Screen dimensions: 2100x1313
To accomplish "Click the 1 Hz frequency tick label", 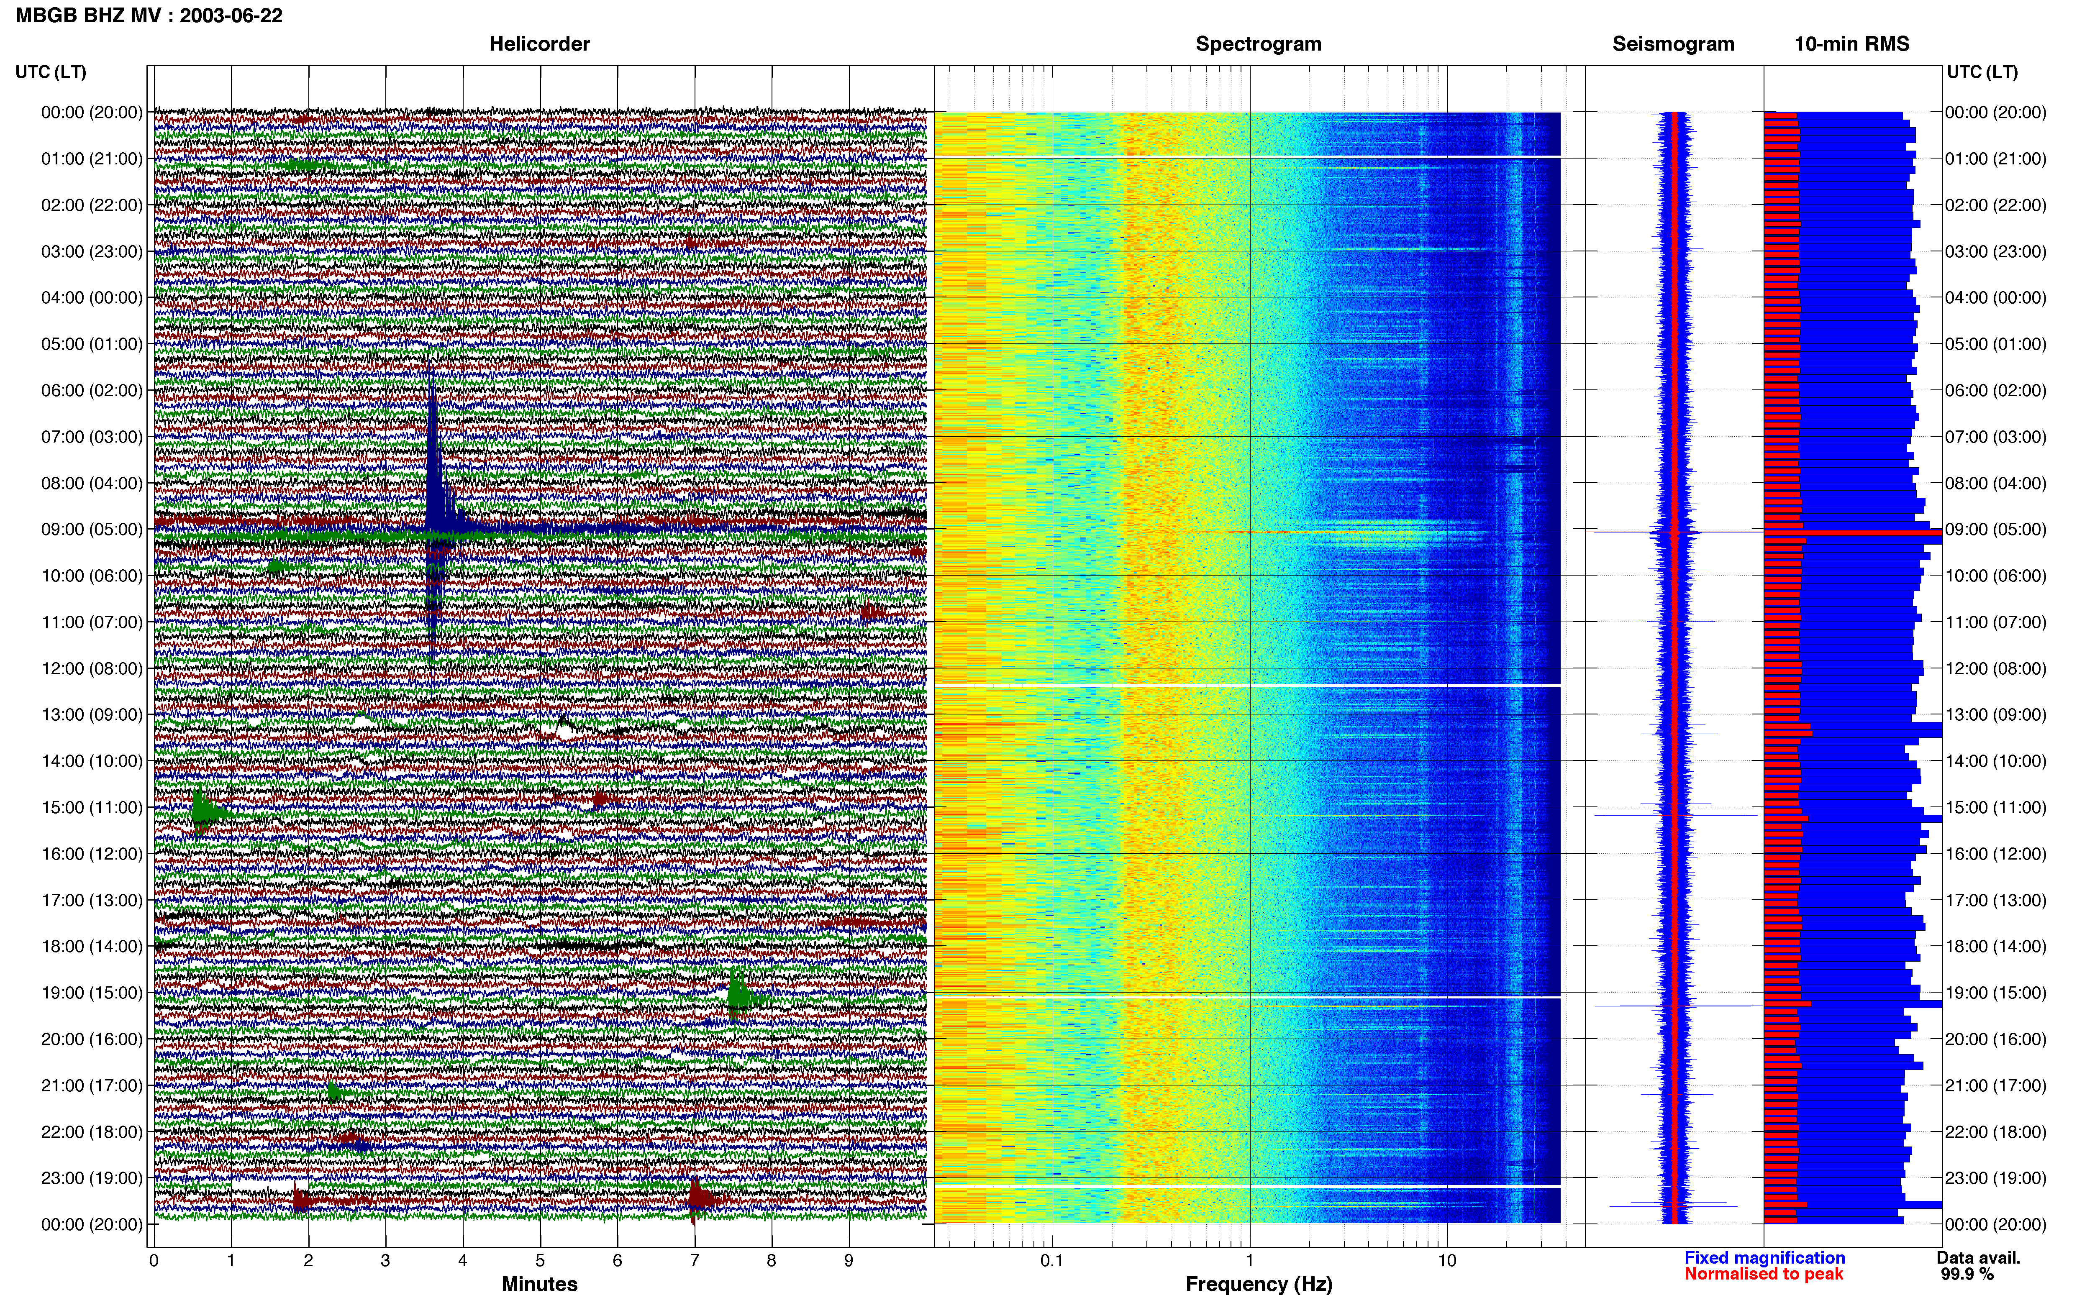I will click(1250, 1260).
